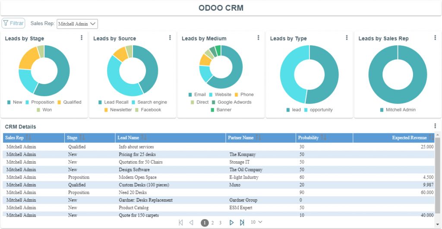
Task: Open Leads by Stage options menu
Action: pos(82,38)
